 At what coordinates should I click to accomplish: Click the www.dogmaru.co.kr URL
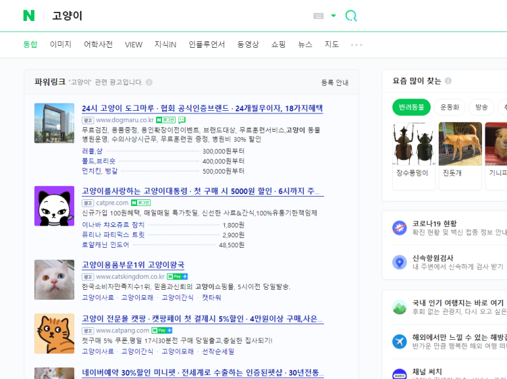[x=125, y=120]
